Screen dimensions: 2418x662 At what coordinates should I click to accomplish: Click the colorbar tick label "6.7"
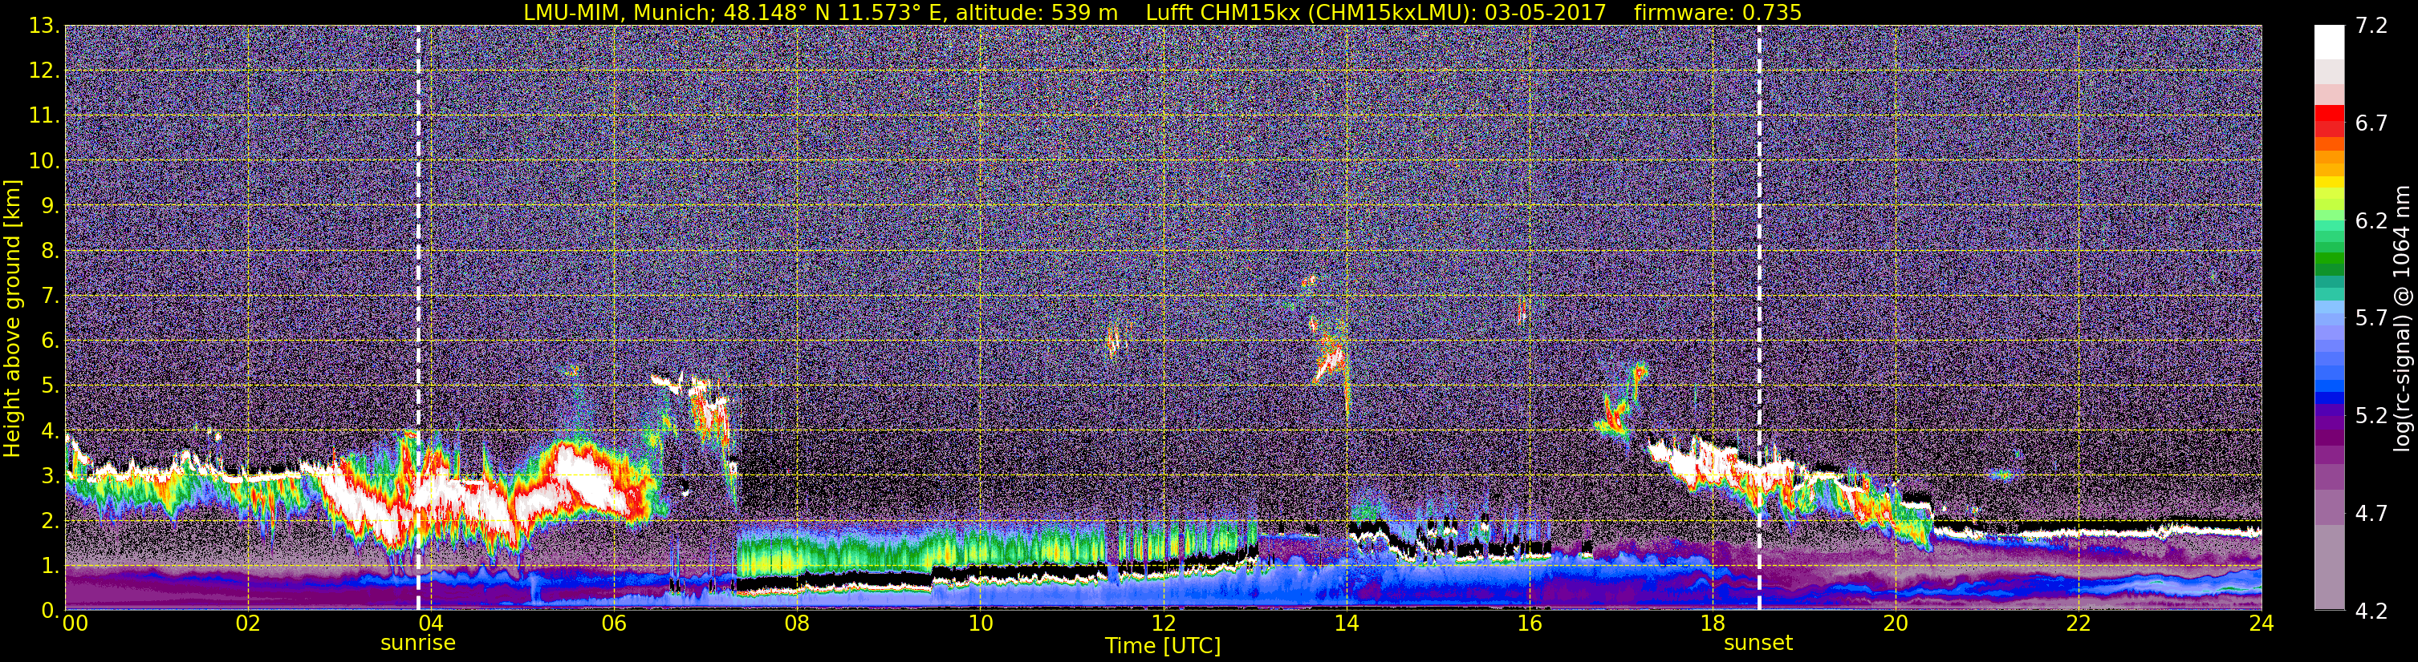point(2371,123)
